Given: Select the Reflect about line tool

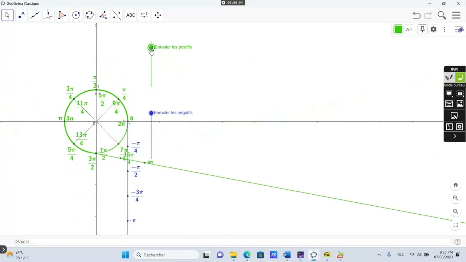Looking at the screenshot, I should [116, 15].
